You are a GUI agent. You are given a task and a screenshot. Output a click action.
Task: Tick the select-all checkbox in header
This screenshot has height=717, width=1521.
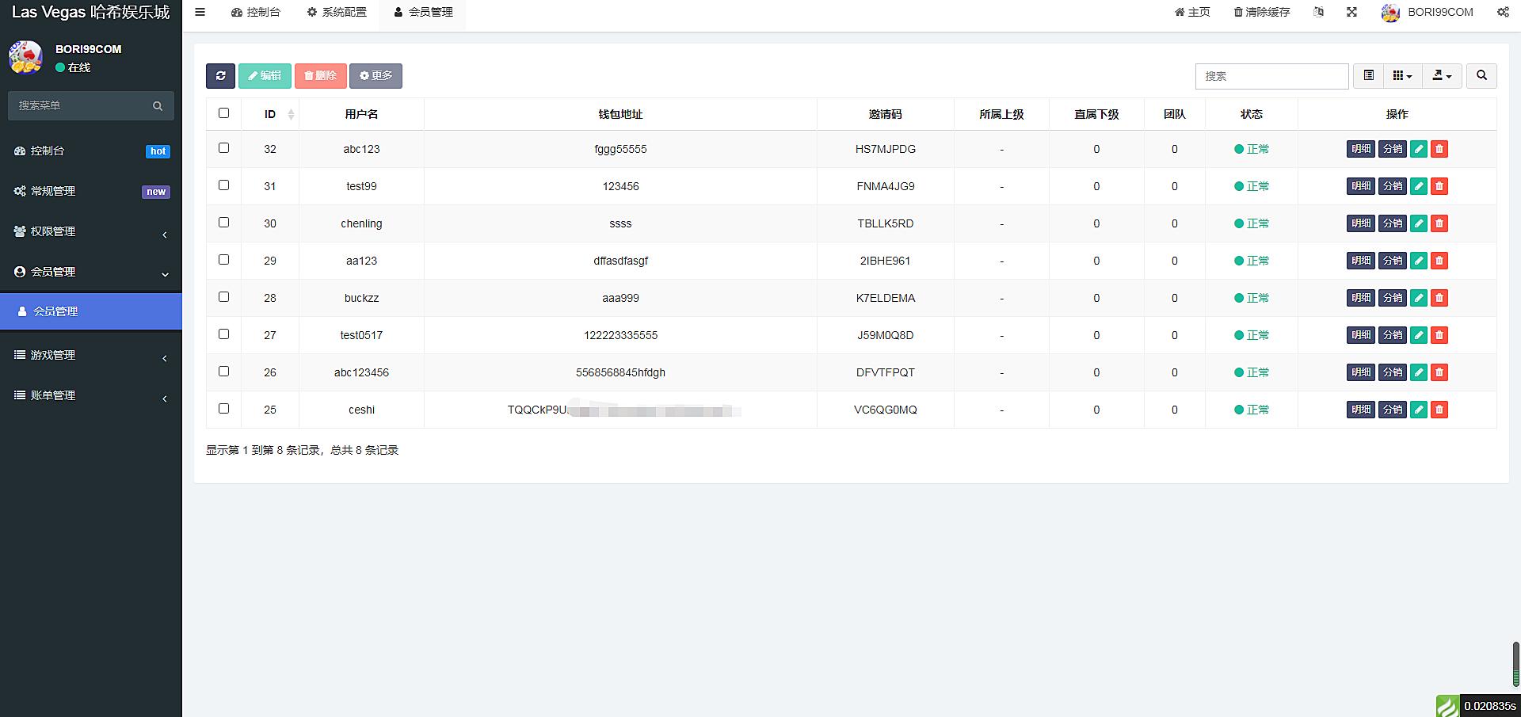coord(223,113)
